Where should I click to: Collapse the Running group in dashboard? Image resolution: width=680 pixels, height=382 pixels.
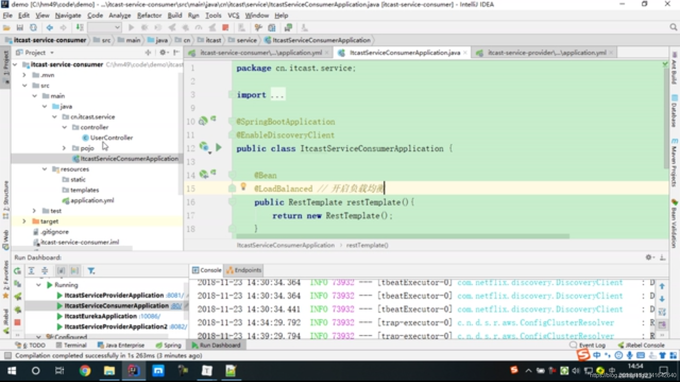click(x=39, y=285)
